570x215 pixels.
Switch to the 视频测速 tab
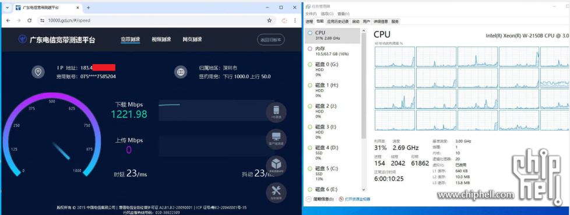click(161, 39)
